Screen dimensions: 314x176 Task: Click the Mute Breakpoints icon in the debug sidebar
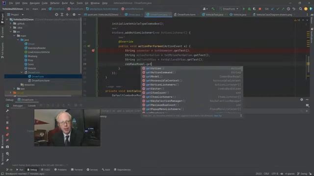(x=7, y=140)
